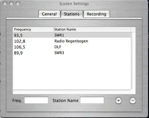Zoom the iListen Settings window
The height and width of the screenshot is (118, 149).
pos(18,3)
